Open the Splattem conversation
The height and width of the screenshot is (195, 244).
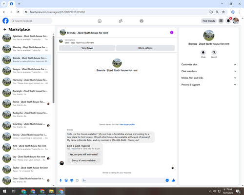26,38
